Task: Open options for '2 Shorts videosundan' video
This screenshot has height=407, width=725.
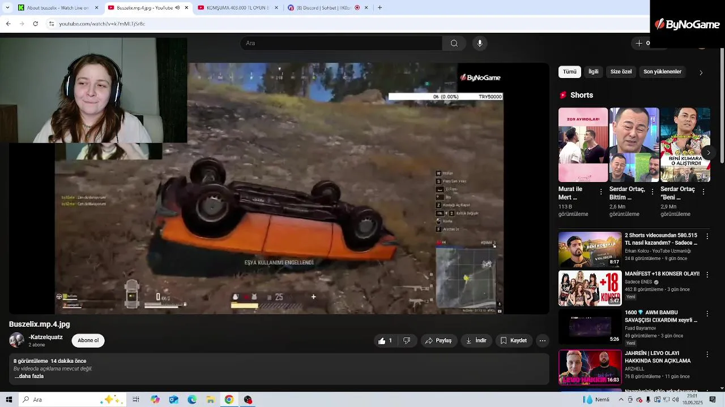Action: click(707, 236)
